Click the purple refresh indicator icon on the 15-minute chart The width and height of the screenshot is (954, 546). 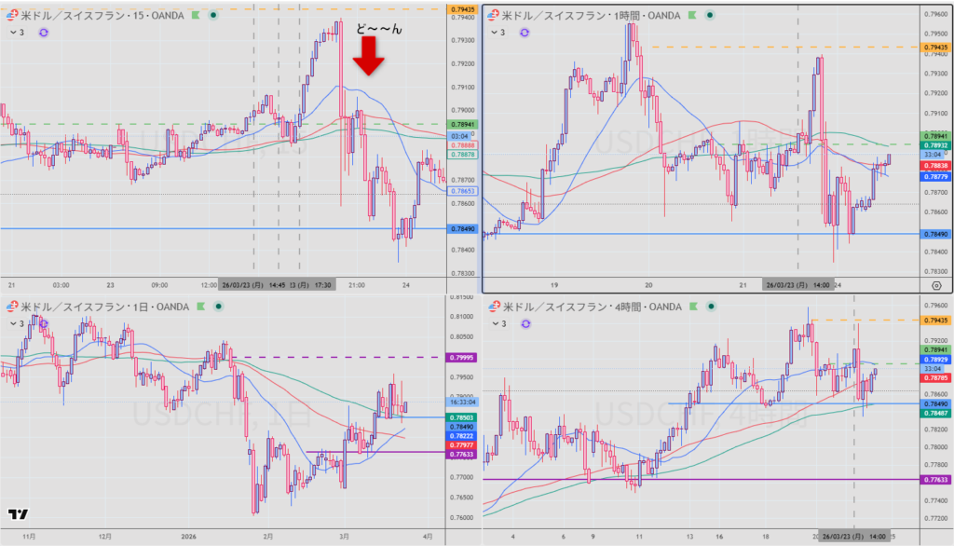43,33
